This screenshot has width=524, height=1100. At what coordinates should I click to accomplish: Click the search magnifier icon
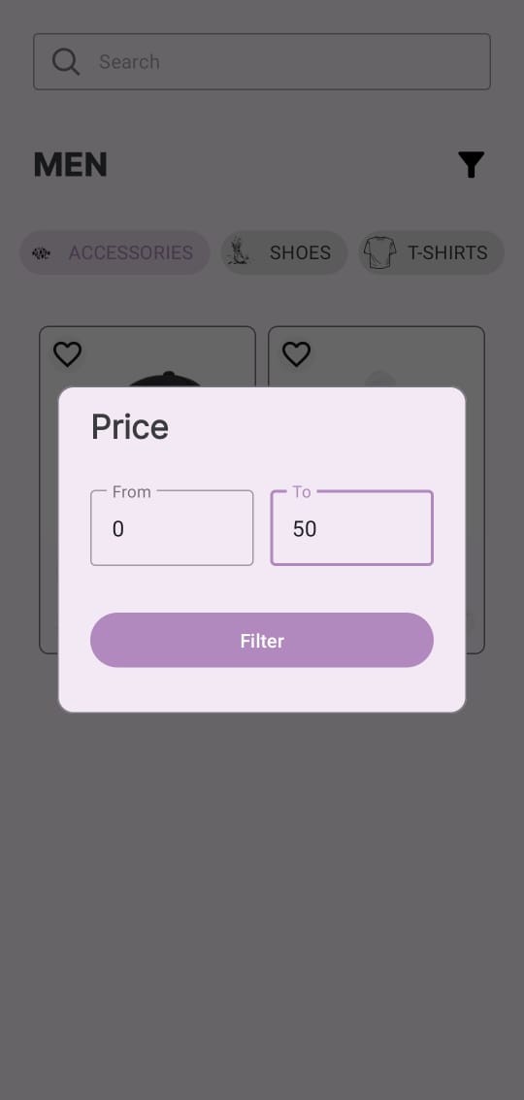coord(66,62)
